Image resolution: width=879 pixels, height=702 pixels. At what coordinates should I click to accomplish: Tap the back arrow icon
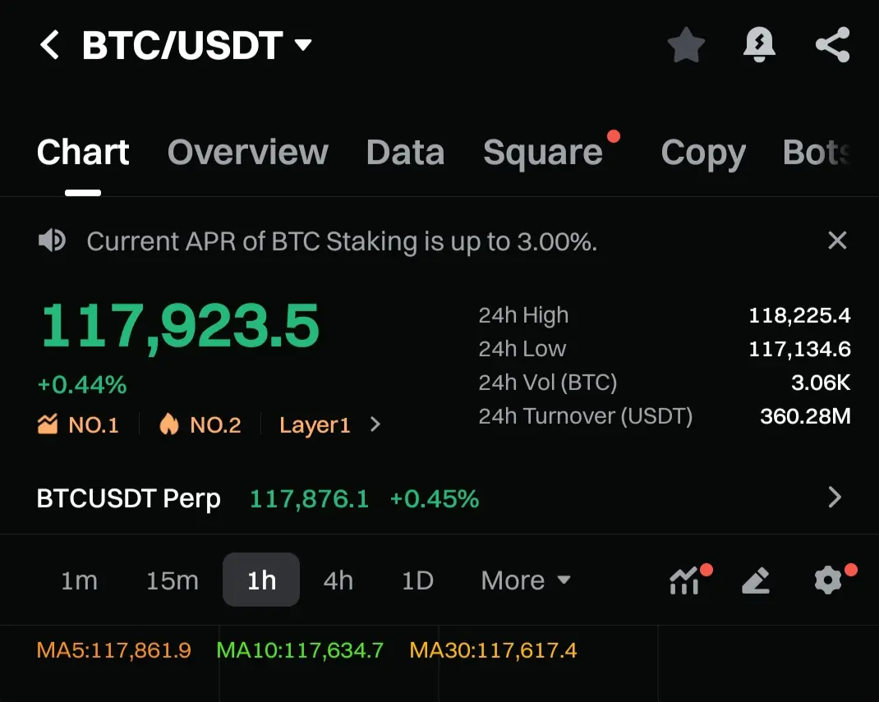50,45
